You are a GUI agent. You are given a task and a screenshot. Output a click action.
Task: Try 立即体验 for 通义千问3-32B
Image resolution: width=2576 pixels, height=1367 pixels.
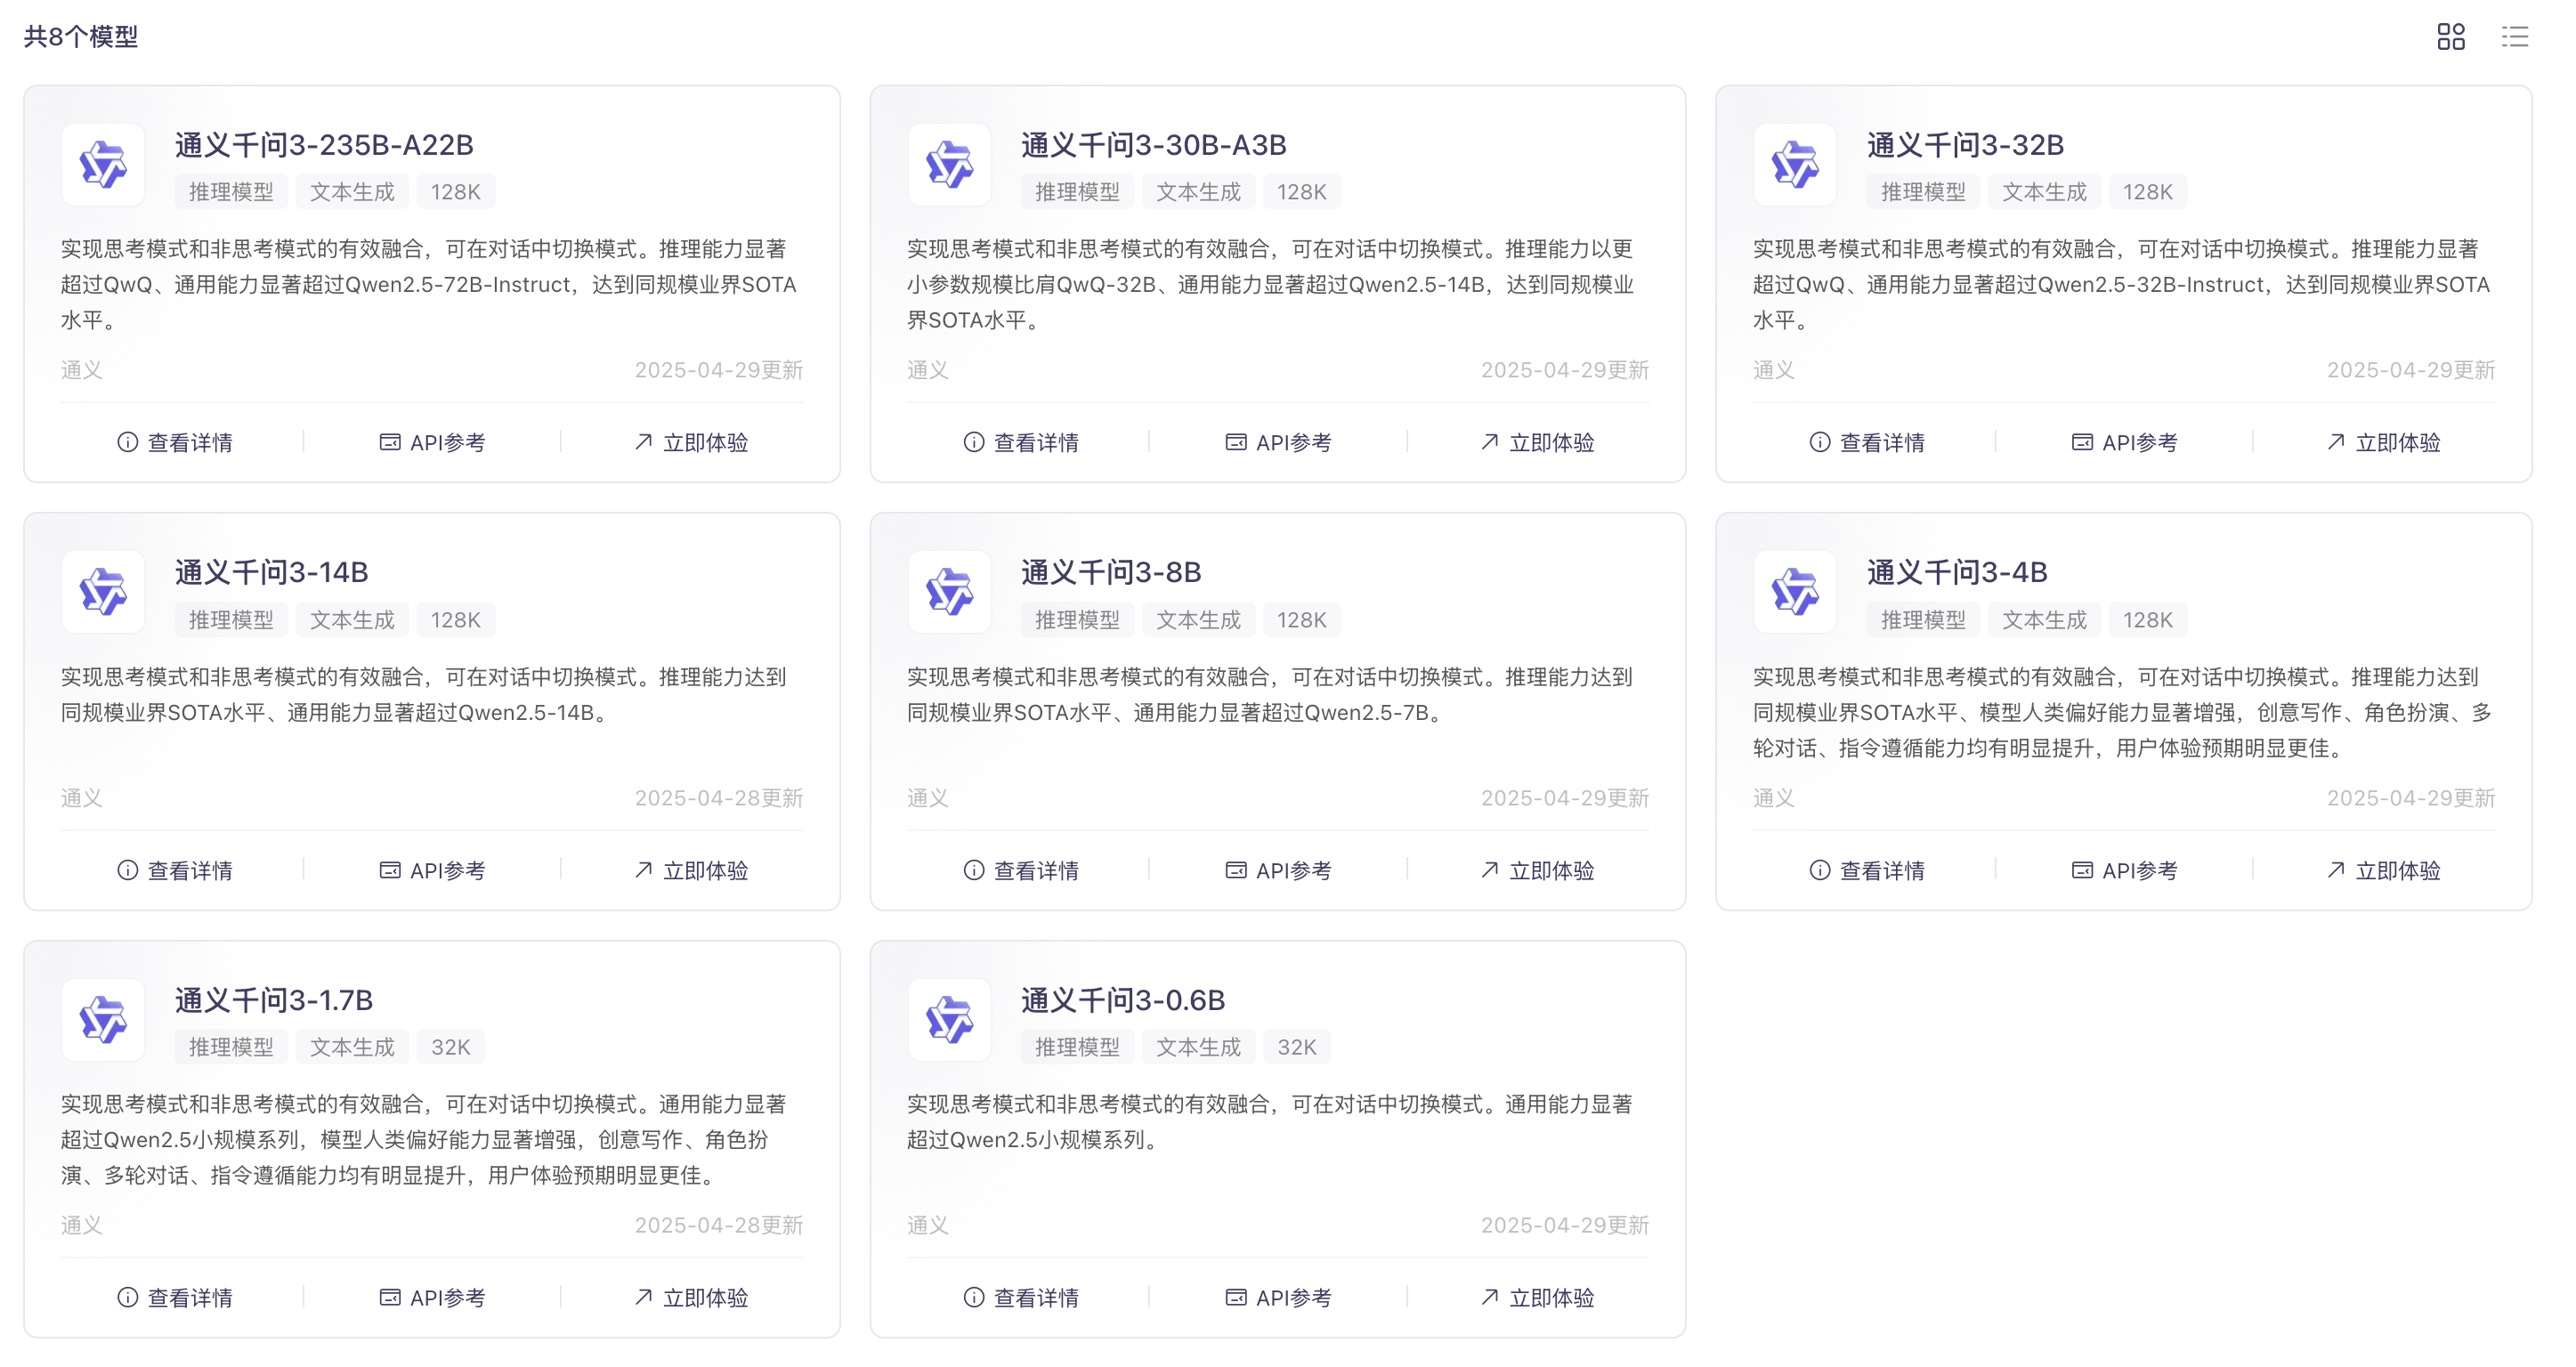point(2383,442)
